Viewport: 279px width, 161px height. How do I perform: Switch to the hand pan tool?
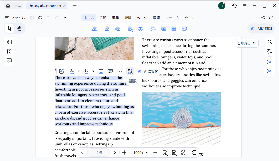tap(20, 28)
